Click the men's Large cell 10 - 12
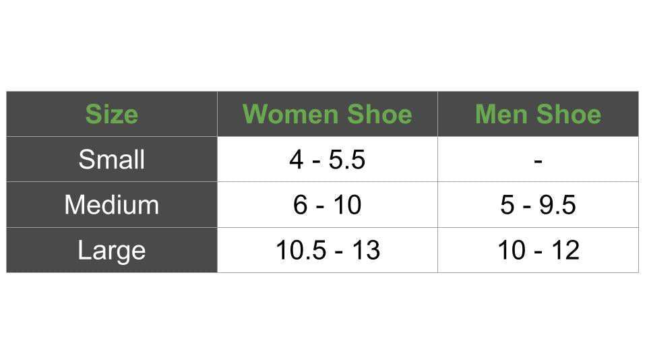The height and width of the screenshot is (364, 647). pos(538,250)
